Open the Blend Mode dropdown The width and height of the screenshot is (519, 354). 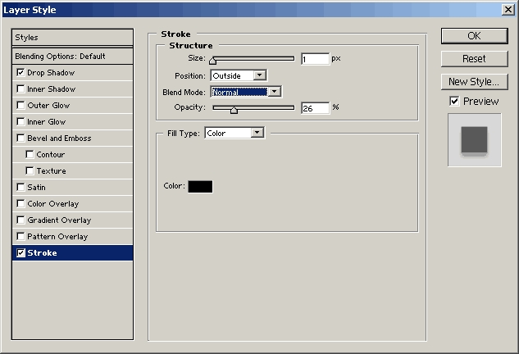pos(246,92)
